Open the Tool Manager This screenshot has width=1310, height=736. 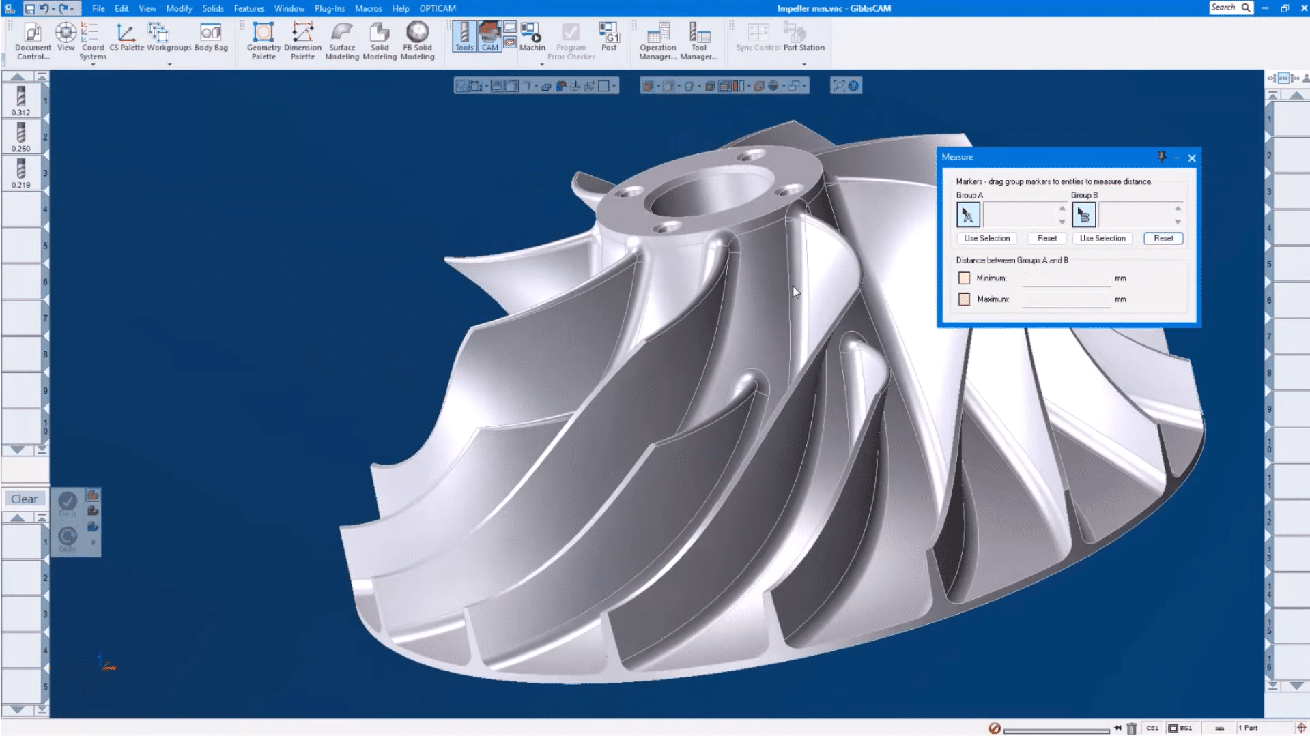pos(698,40)
